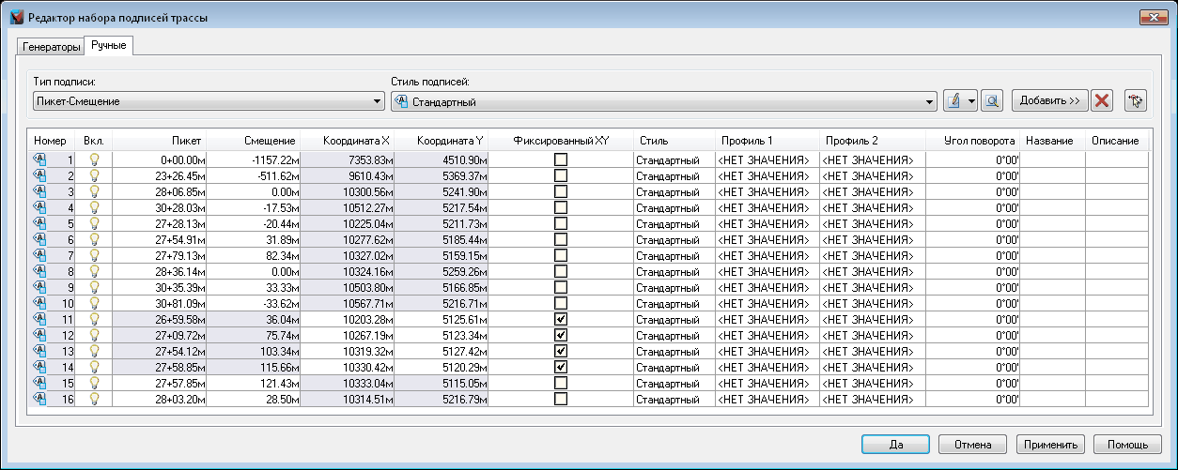Switch to the 'Генераторы' tab
The image size is (1178, 470).
pos(52,46)
